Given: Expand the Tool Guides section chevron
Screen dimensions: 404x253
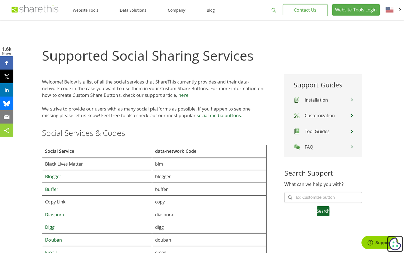Looking at the screenshot, I should [352, 131].
